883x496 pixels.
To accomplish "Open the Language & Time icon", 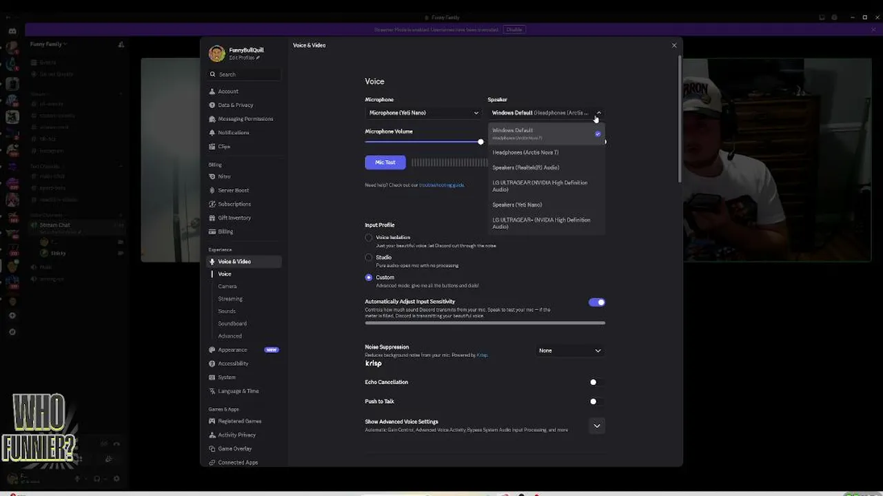I will (212, 391).
